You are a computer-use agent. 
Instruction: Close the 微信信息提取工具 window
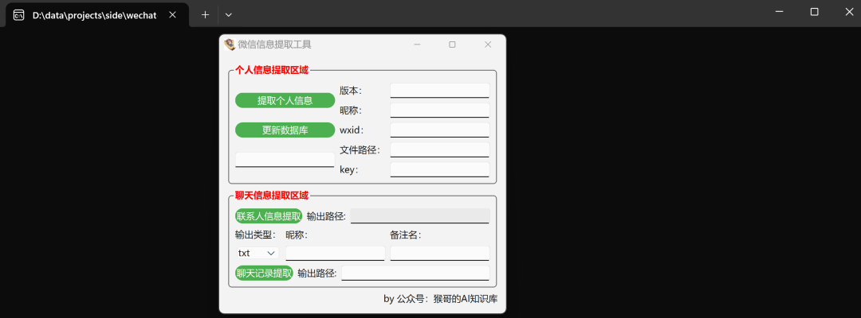point(488,45)
